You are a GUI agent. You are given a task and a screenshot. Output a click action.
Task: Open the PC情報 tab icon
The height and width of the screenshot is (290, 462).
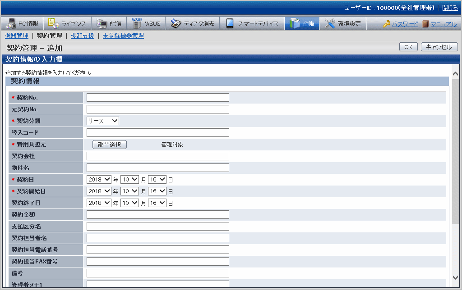click(12, 24)
